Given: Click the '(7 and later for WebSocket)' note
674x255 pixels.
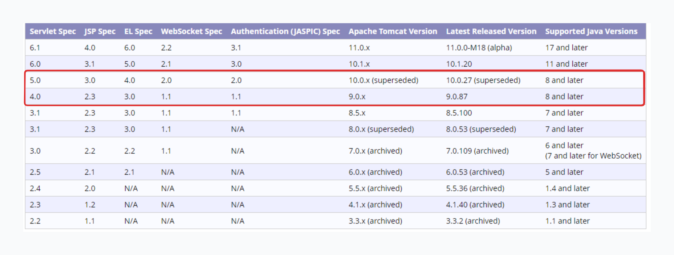Looking at the screenshot, I should 593,156.
